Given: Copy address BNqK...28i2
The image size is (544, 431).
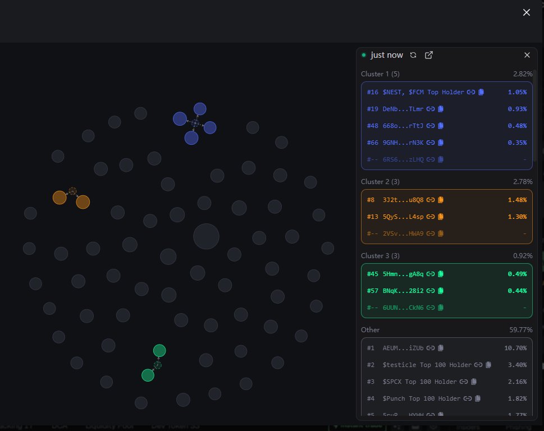Looking at the screenshot, I should pos(441,291).
